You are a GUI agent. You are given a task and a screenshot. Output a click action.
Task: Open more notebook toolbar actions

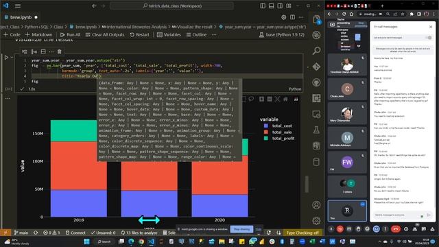[x=214, y=35]
